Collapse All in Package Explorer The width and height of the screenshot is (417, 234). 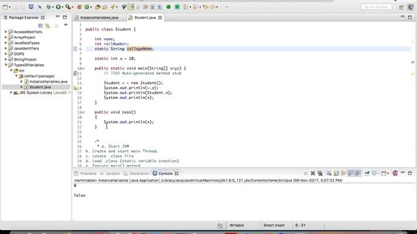(40, 26)
